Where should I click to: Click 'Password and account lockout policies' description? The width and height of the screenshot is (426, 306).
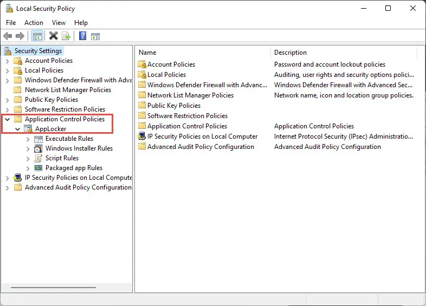330,64
